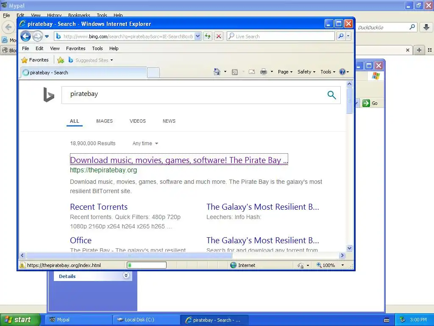Screen dimensions: 434x326
Task: Click IE vertical scrollbar down arrow
Action: pos(349,248)
